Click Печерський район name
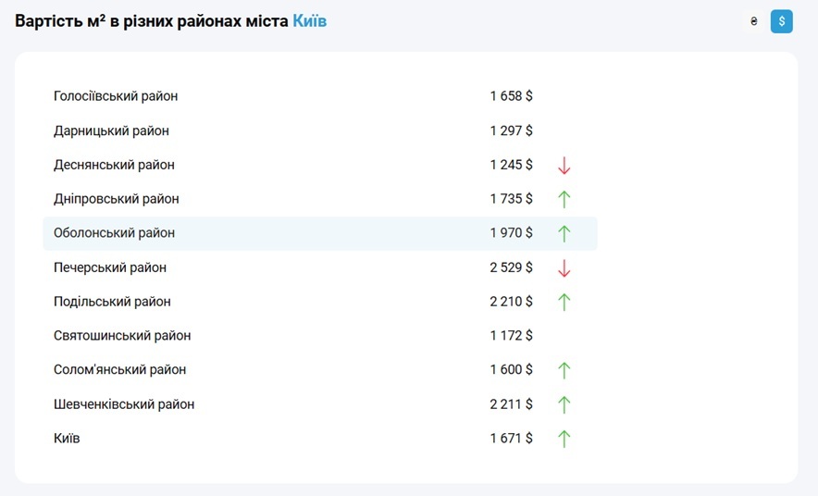The height and width of the screenshot is (496, 818). click(110, 267)
